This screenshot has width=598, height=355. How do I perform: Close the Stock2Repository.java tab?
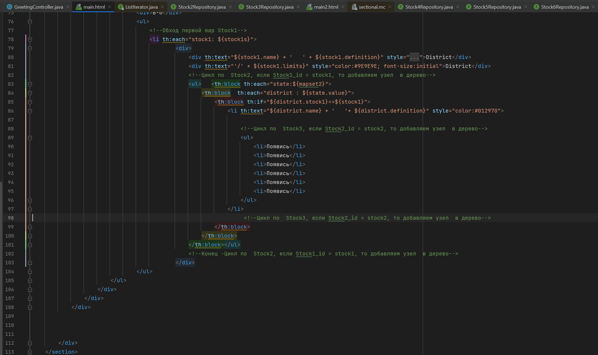click(x=230, y=7)
